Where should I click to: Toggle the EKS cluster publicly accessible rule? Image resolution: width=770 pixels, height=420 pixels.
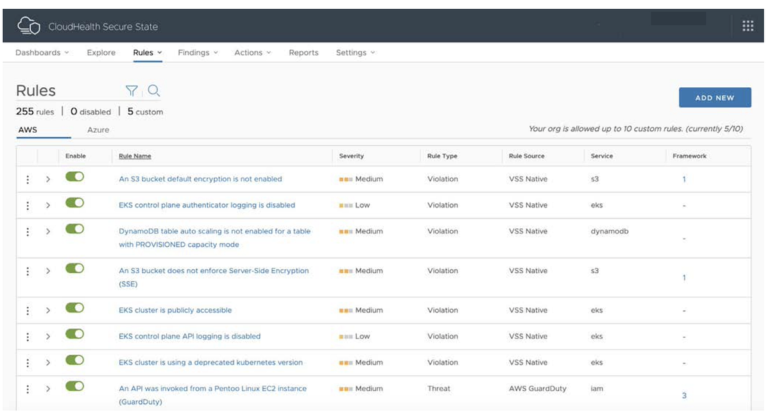tap(74, 308)
